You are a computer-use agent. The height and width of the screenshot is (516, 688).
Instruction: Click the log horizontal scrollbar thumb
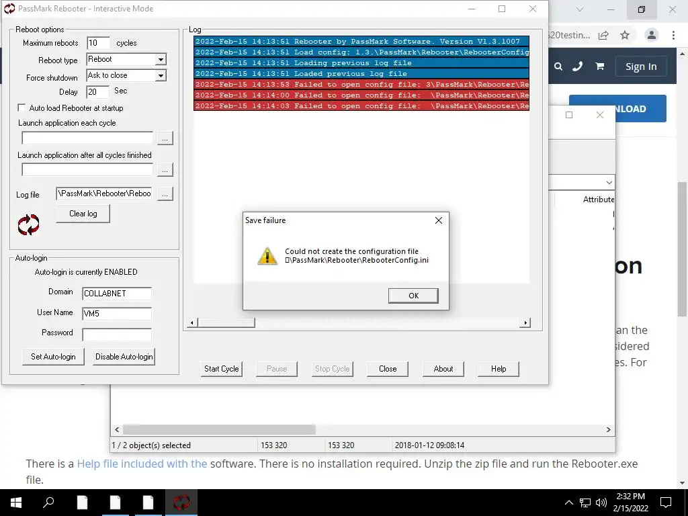pos(226,323)
